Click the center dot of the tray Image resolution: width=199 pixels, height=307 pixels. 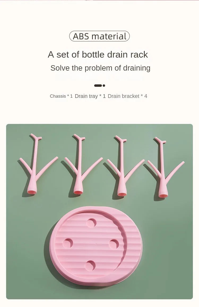[96, 244]
